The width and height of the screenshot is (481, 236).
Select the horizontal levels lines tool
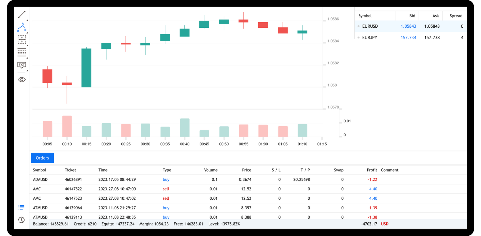tap(22, 52)
